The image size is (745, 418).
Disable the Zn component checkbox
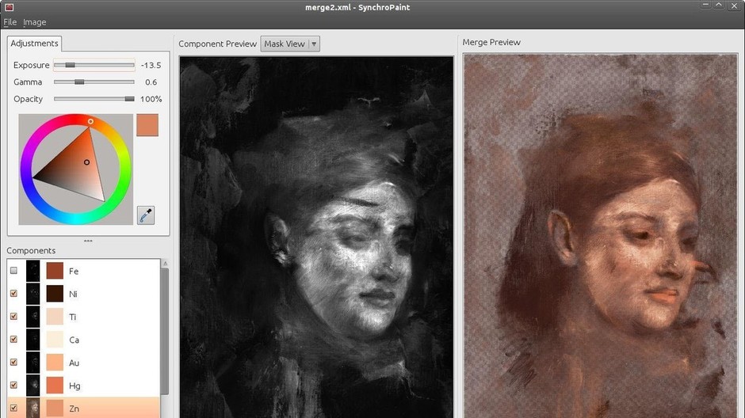point(13,408)
